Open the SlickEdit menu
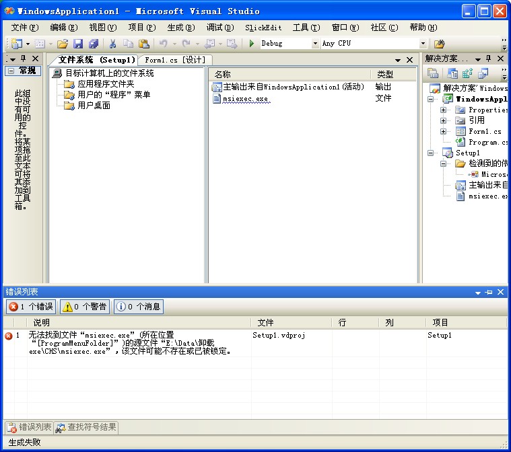Screen dimensions: 511x452 (263, 28)
